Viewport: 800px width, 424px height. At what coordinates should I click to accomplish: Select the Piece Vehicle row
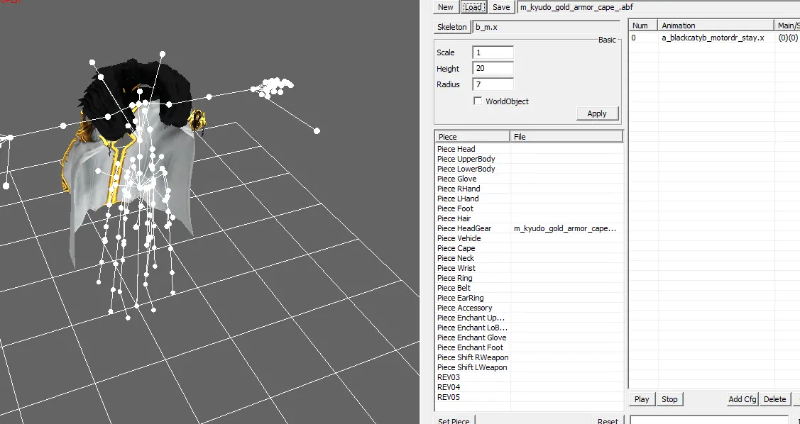click(x=529, y=238)
